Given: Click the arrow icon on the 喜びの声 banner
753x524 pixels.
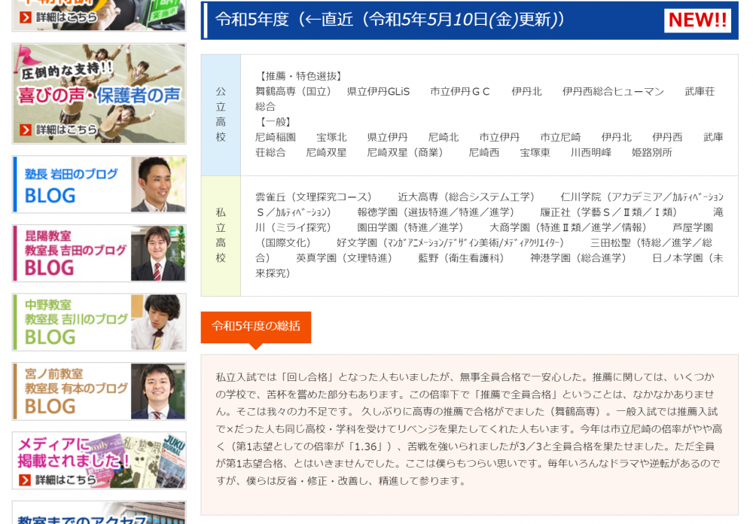Looking at the screenshot, I should [26, 130].
